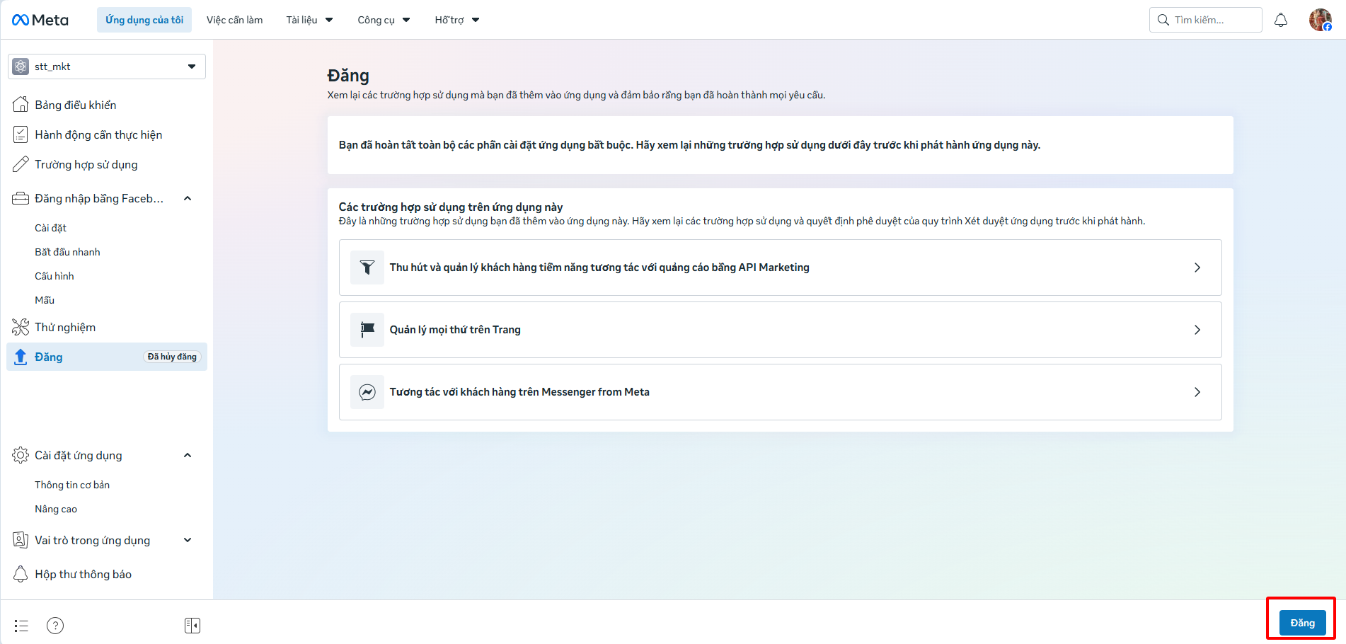Viewport: 1346px width, 644px height.
Task: Click into the Tìm kiếm search field
Action: [1206, 20]
